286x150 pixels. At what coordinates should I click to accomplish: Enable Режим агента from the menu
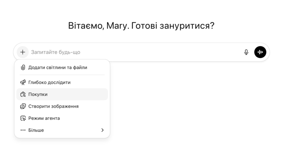click(44, 118)
